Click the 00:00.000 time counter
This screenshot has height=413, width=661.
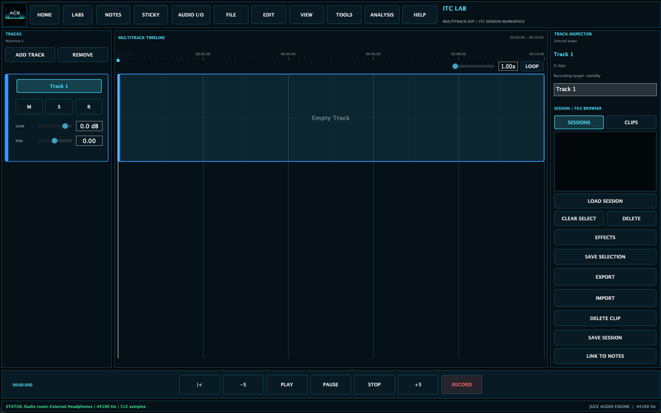(x=23, y=385)
